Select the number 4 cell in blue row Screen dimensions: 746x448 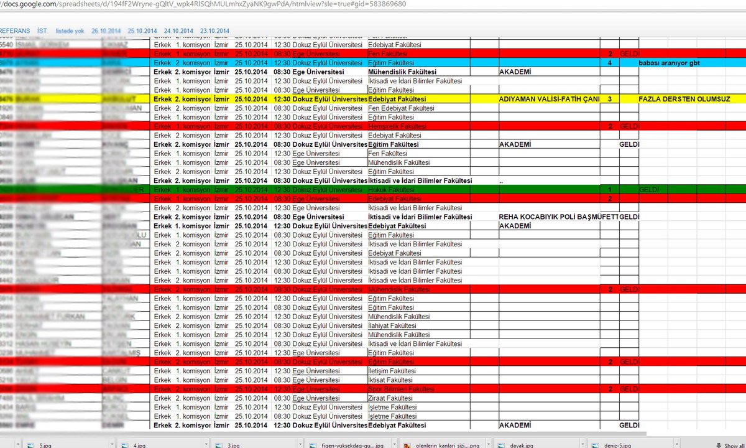point(610,63)
